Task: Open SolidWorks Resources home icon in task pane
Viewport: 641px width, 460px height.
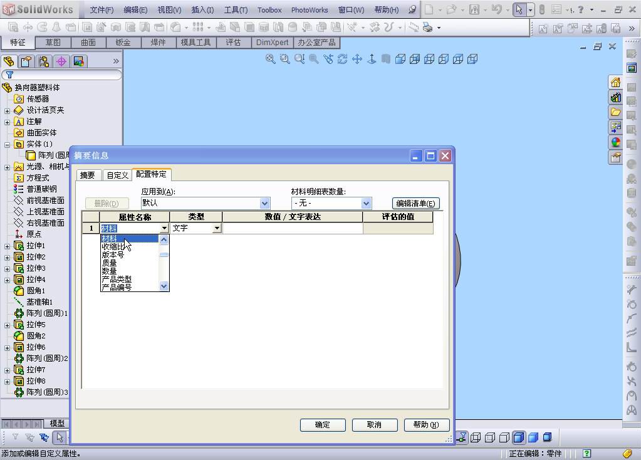Action: pos(616,83)
